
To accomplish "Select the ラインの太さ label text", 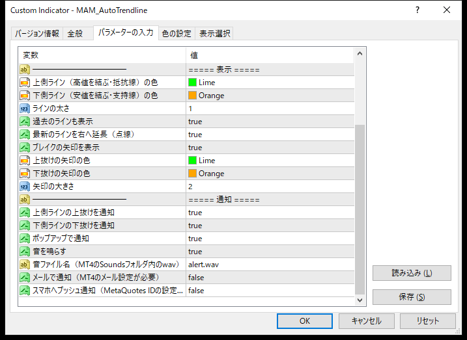I will (x=51, y=109).
